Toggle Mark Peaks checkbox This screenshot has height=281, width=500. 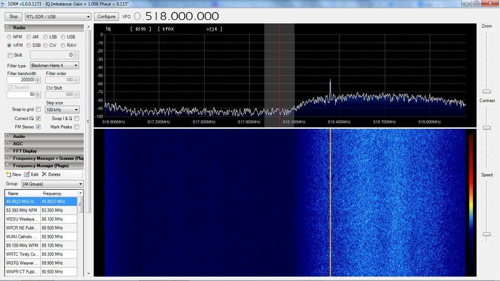point(76,127)
